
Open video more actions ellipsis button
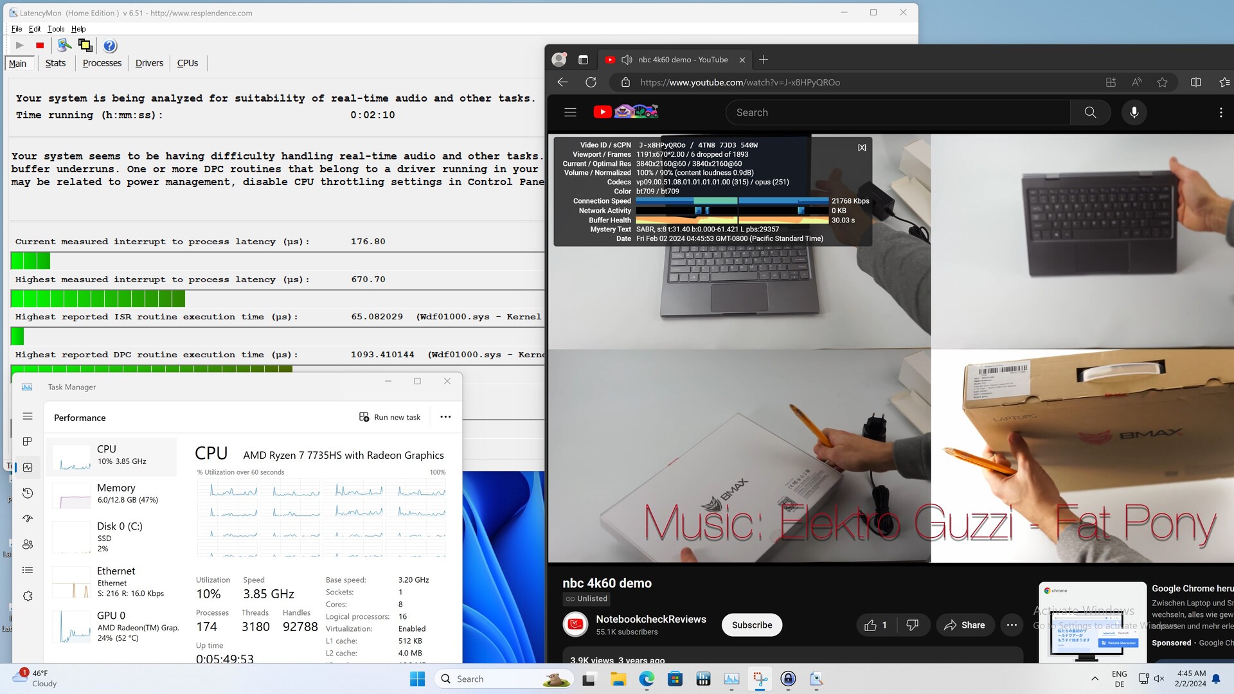click(x=1012, y=625)
